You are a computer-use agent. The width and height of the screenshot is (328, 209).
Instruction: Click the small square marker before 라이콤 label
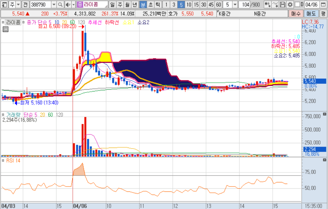pyautogui.click(x=3, y=22)
